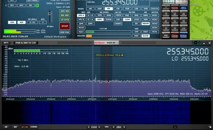The height and width of the screenshot is (130, 213).
Task: Export PWR & SNR TO CSV
Action: coord(26,43)
